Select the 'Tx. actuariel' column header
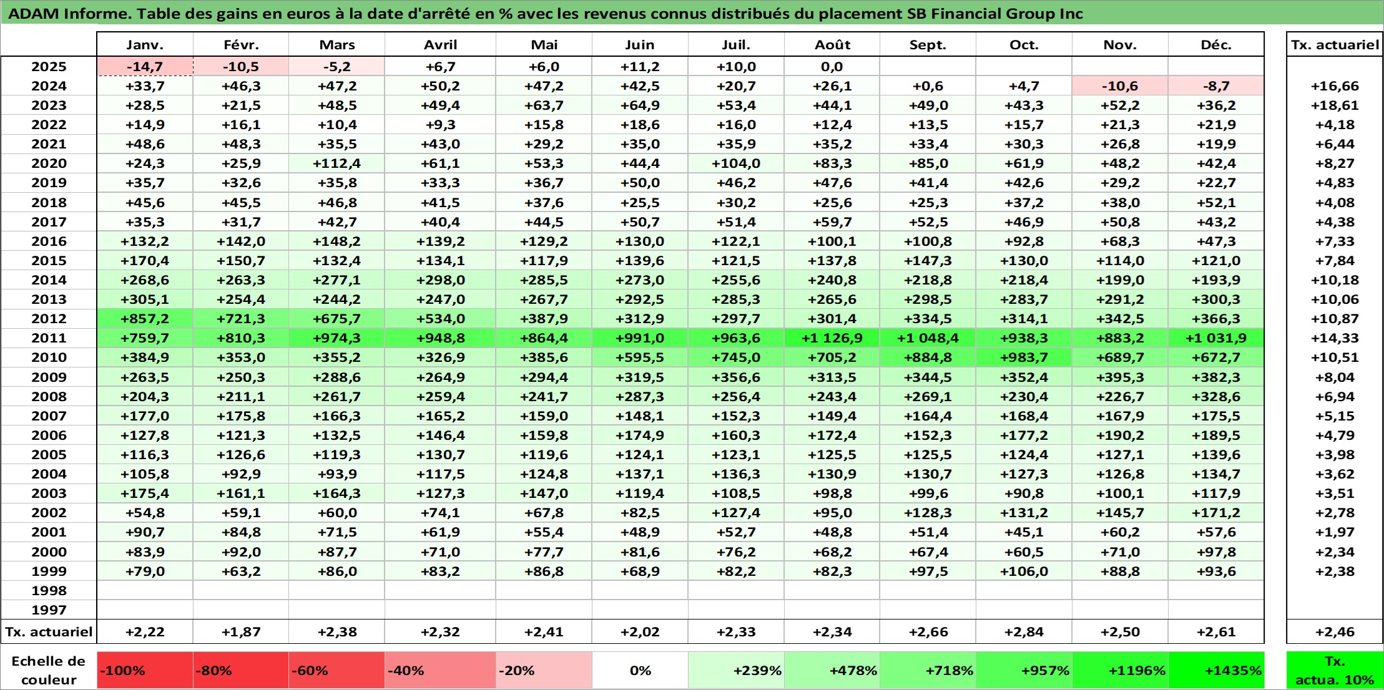The image size is (1384, 690). [1335, 45]
